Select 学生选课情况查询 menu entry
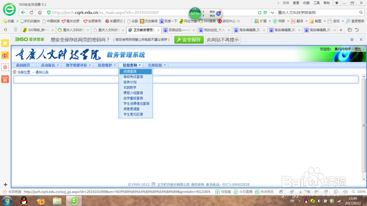The height and width of the screenshot is (206, 367). (136, 104)
